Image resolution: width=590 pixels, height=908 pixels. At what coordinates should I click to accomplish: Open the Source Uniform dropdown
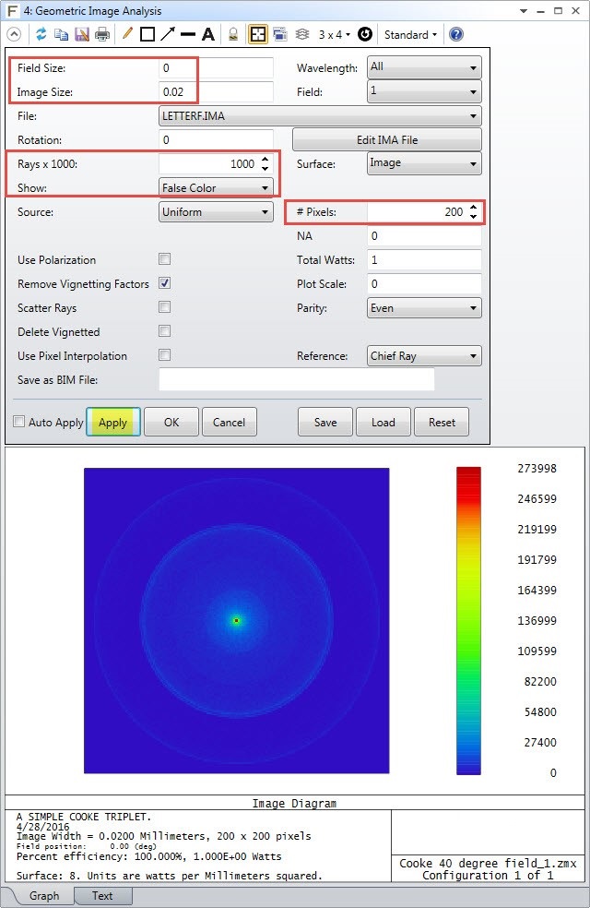point(216,212)
